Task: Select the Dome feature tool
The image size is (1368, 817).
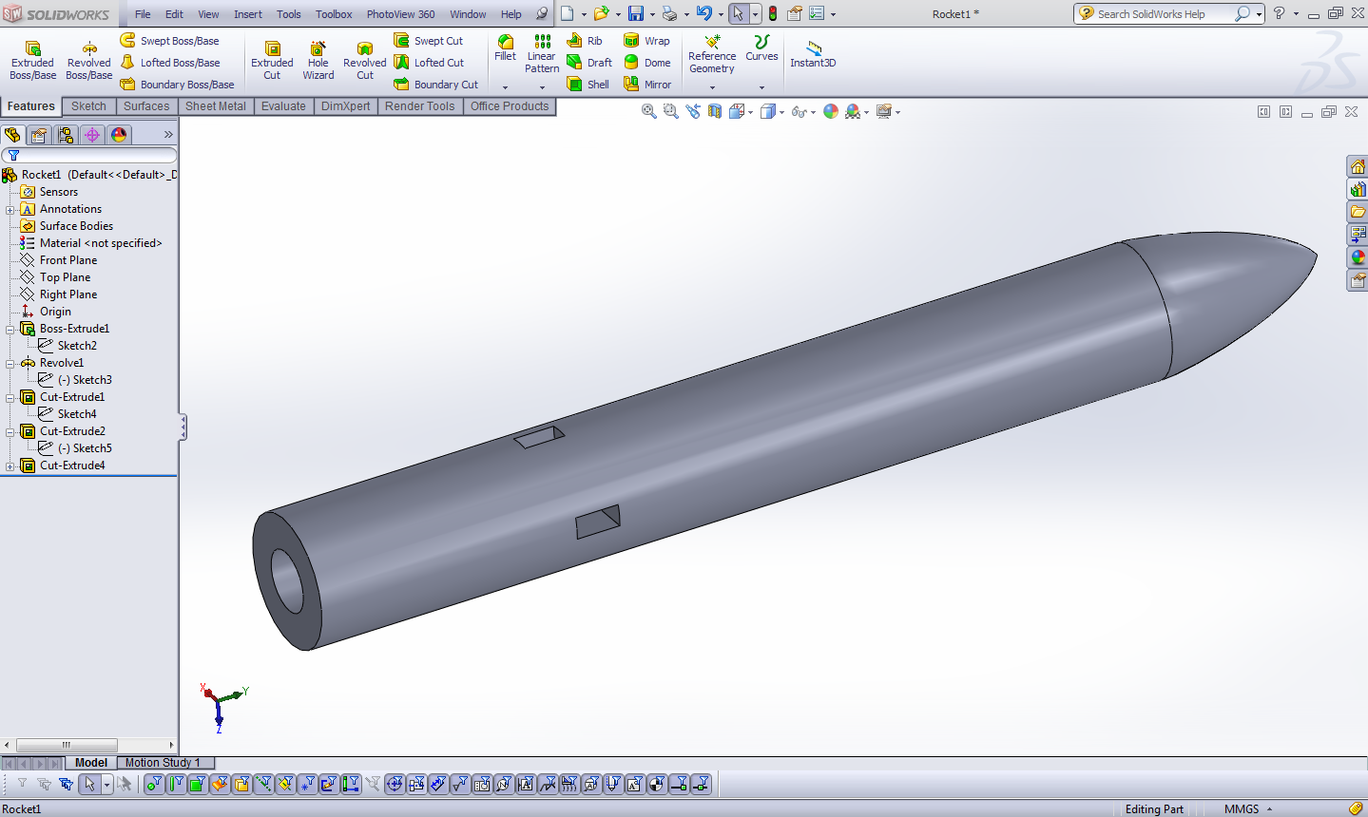Action: [646, 63]
